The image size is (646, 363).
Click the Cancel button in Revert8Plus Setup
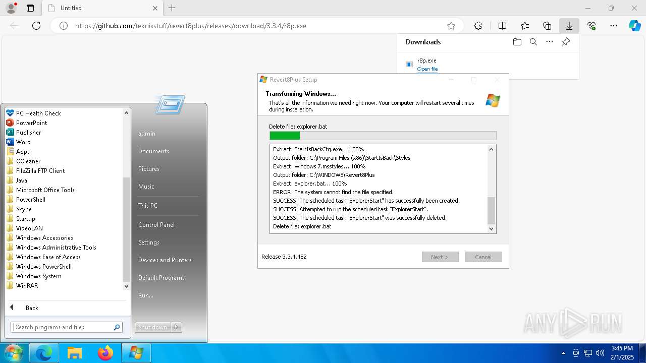point(483,257)
